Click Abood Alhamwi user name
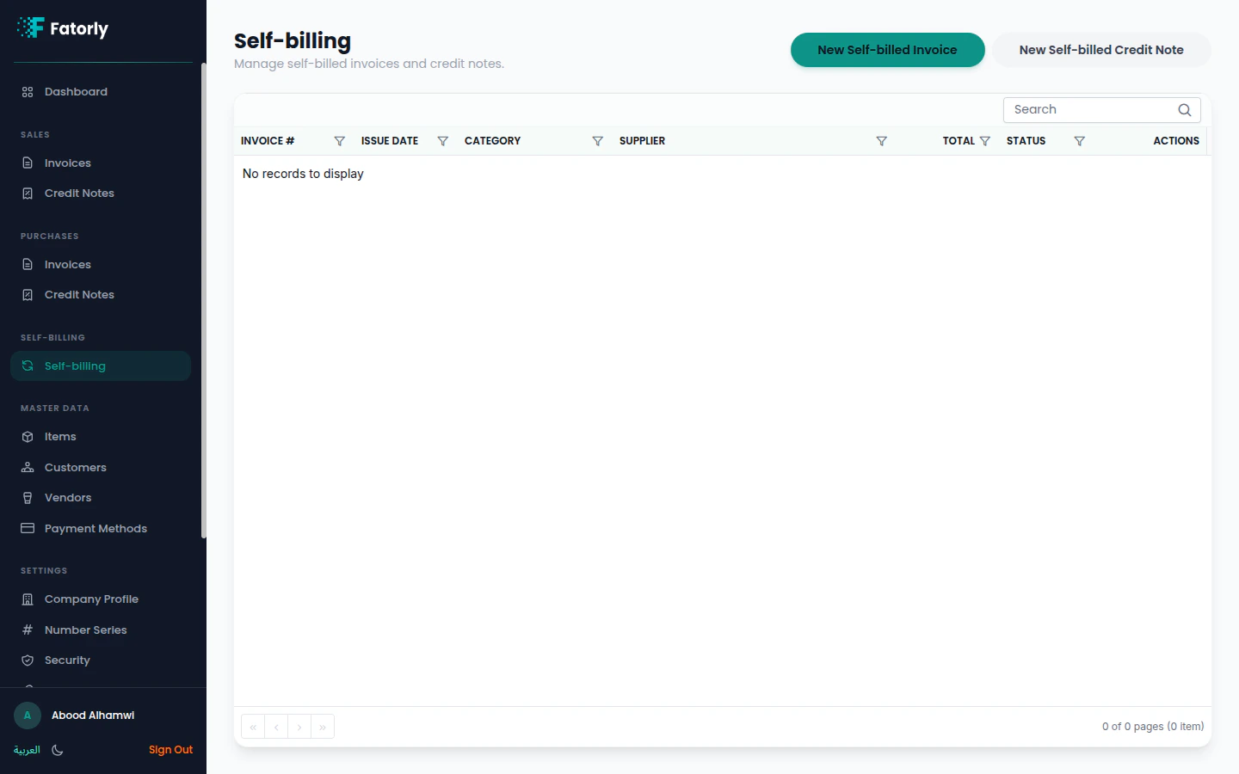 click(93, 716)
